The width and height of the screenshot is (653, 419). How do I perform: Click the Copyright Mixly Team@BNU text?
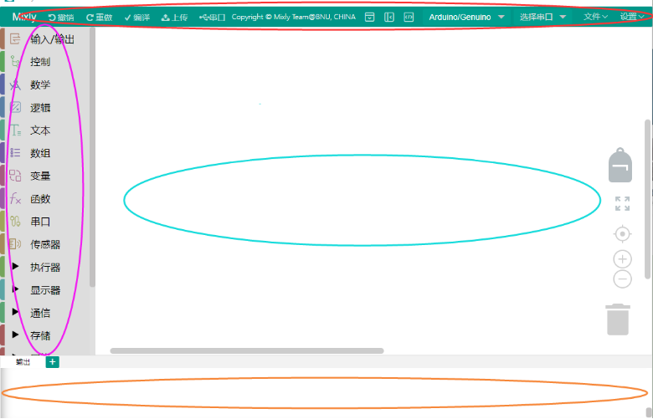point(294,17)
